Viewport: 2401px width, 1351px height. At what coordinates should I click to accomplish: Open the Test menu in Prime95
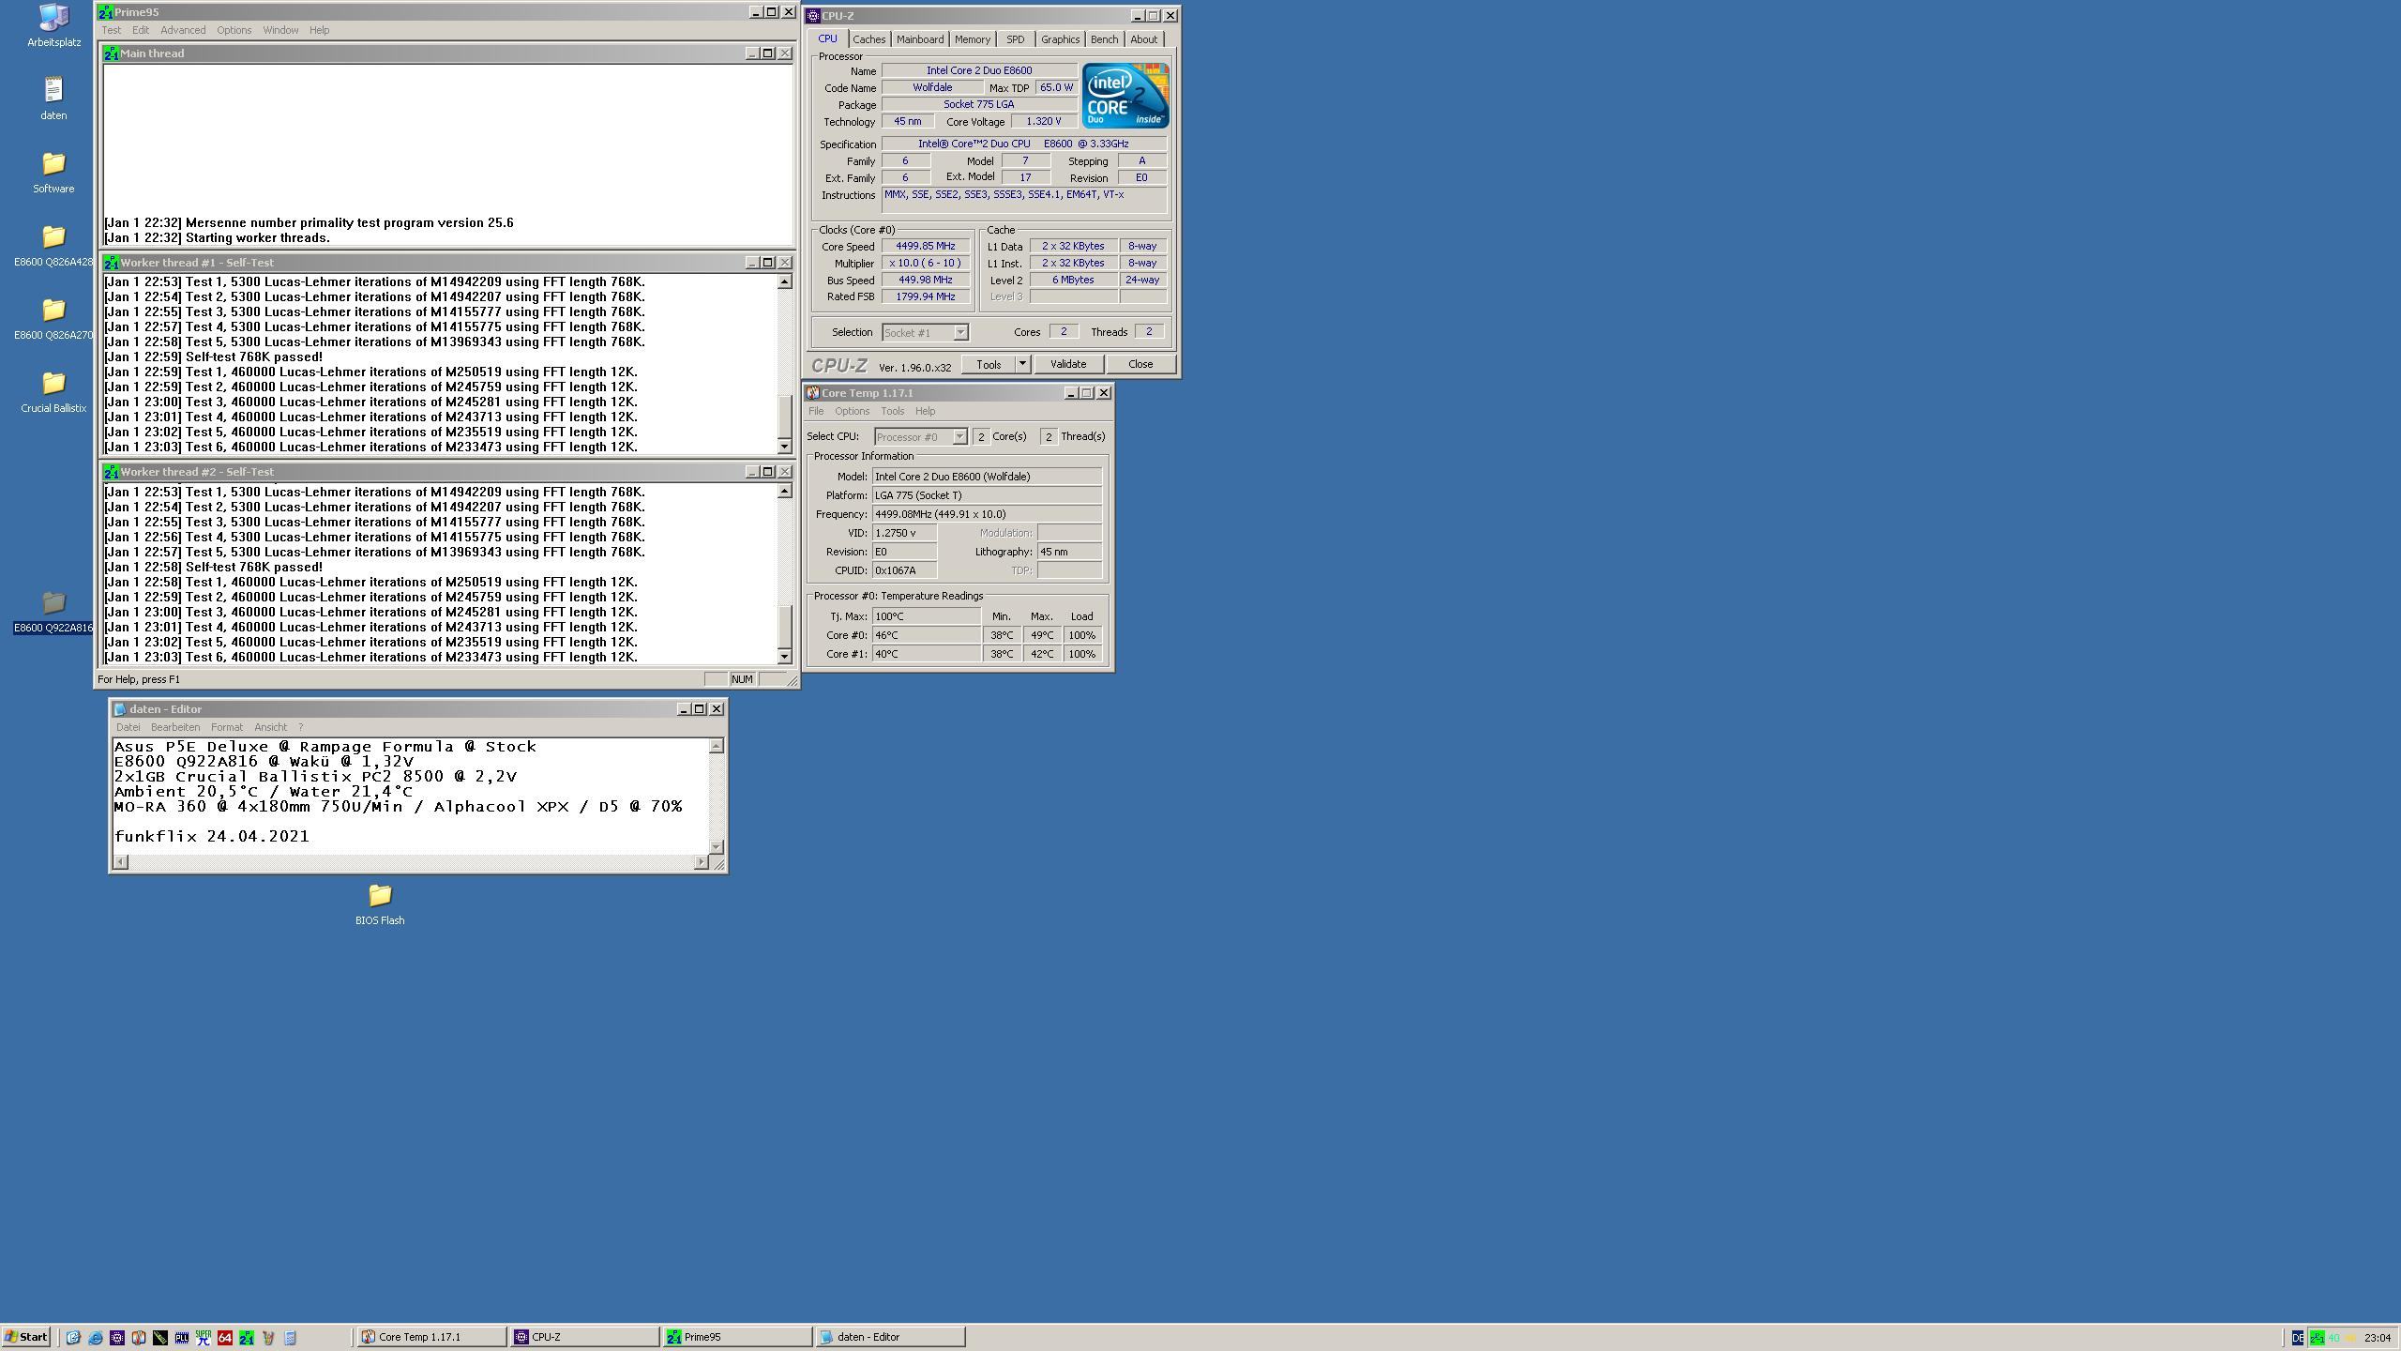112,30
